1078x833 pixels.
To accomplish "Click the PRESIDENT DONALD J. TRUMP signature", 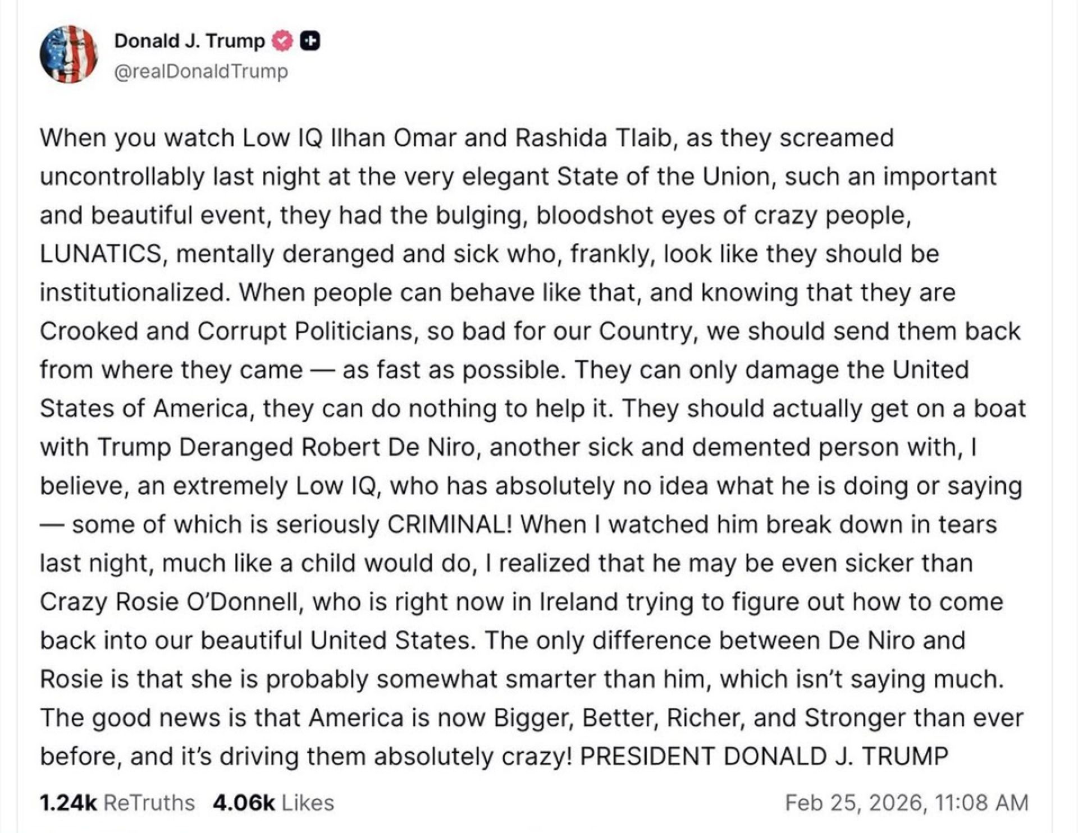I will point(764,756).
